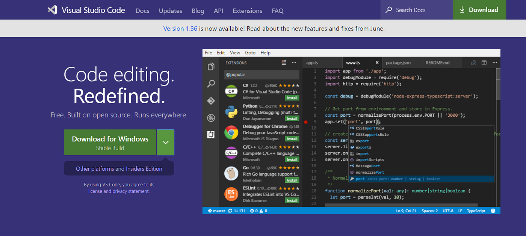Open the Explorer sidebar icon
The image size is (526, 236).
pos(211,66)
